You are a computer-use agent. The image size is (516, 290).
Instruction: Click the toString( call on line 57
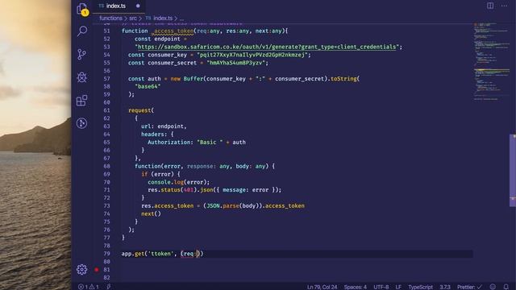click(345, 79)
